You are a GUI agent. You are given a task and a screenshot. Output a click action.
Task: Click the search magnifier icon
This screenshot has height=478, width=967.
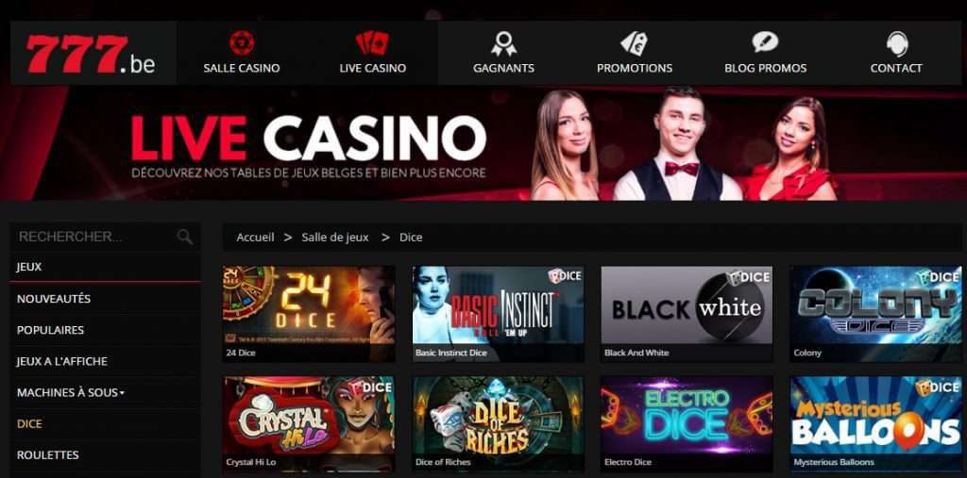tap(184, 237)
